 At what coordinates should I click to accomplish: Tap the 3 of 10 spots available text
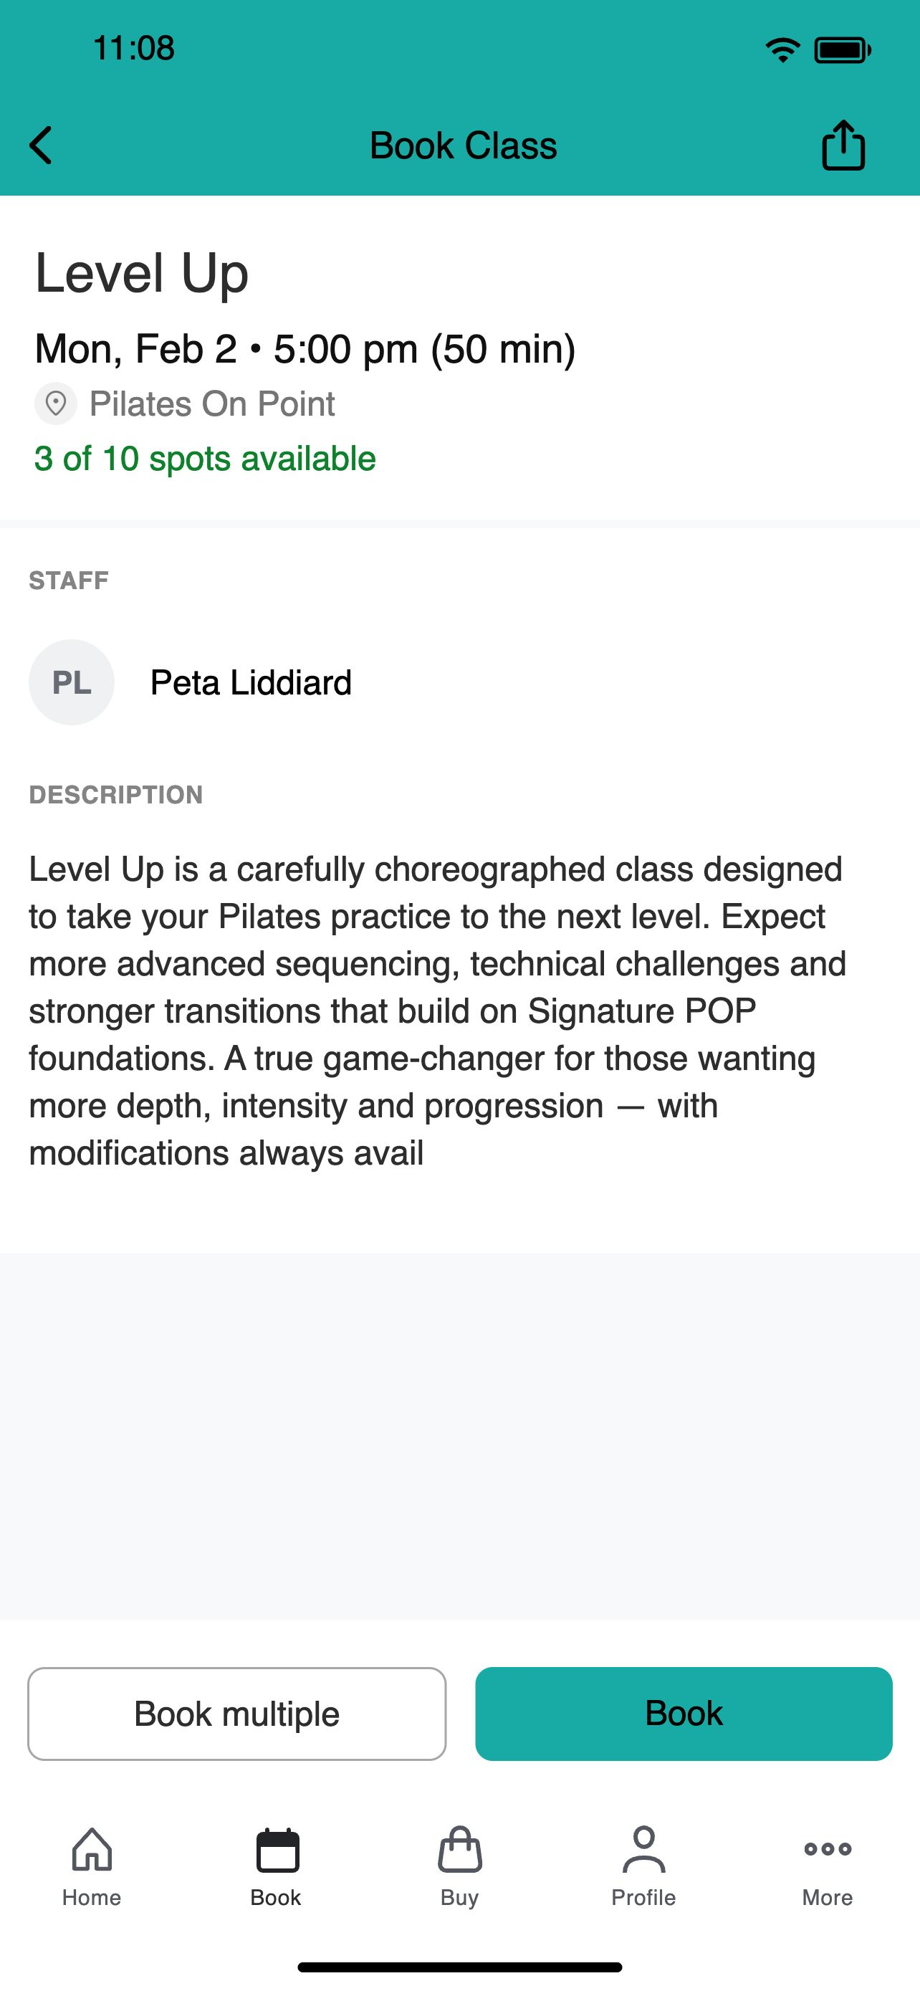pos(205,459)
